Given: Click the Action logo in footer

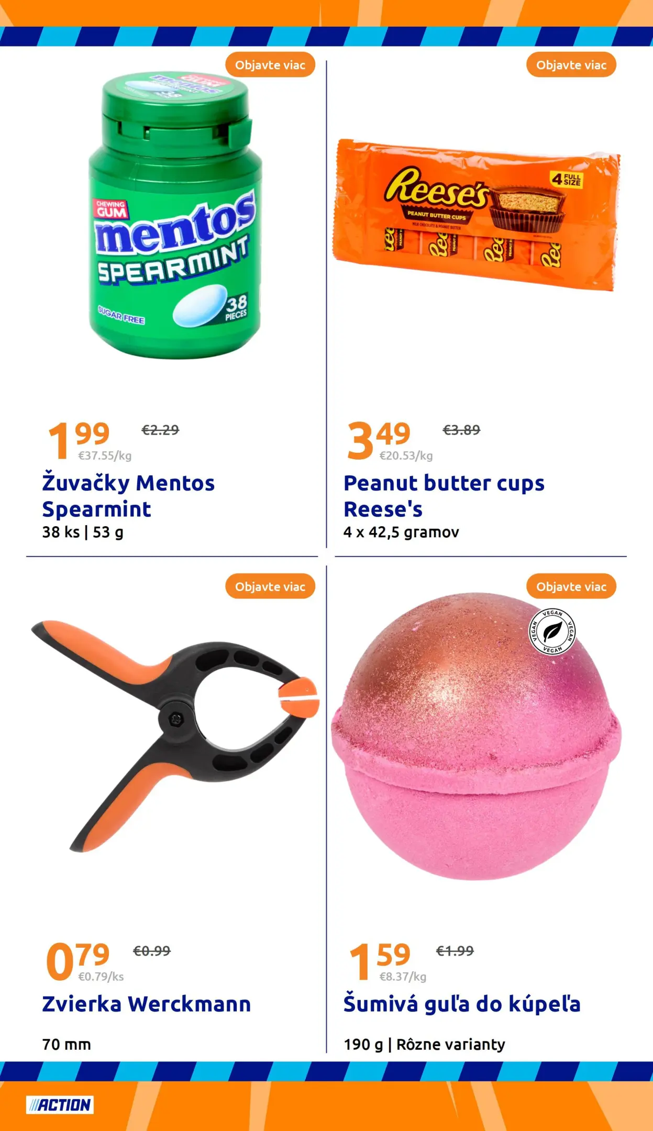Looking at the screenshot, I should click(60, 1105).
